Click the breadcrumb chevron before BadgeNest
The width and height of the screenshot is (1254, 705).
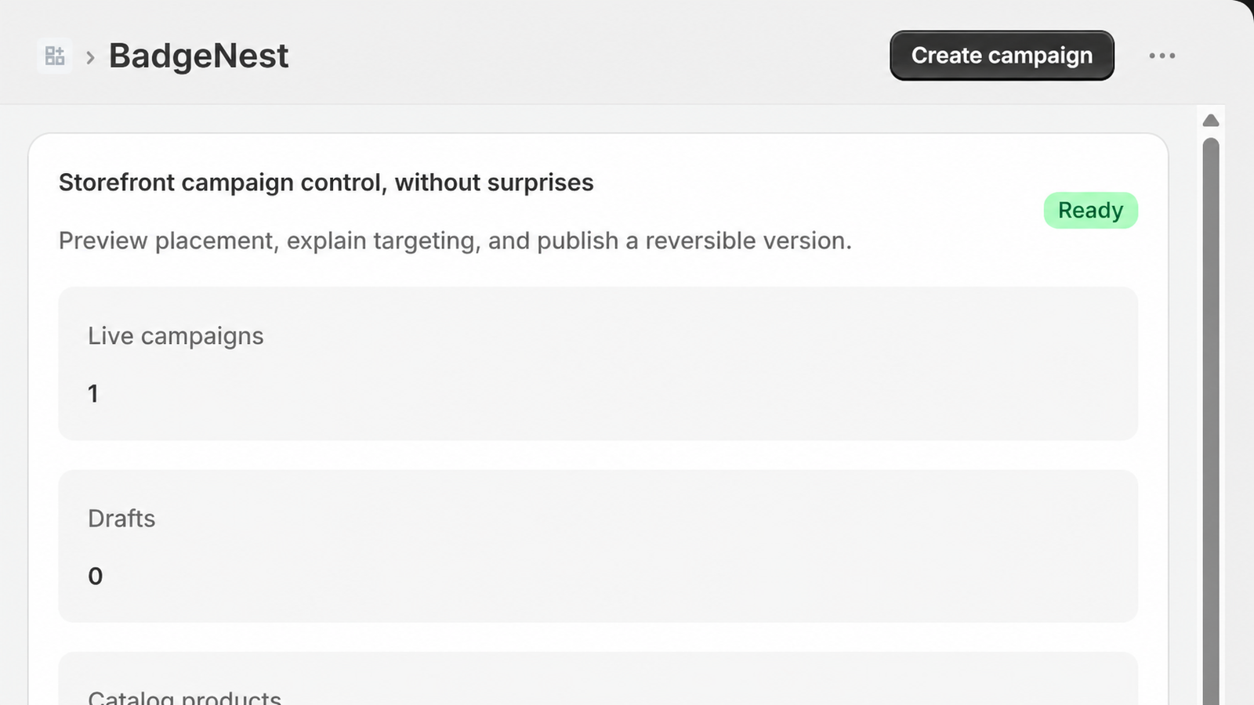(90, 57)
